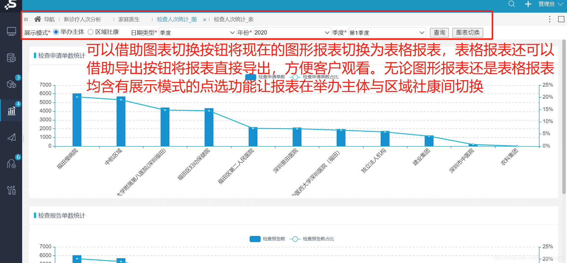The image size is (567, 263).
Task: Click the S logo at top left
Action: click(x=11, y=5)
